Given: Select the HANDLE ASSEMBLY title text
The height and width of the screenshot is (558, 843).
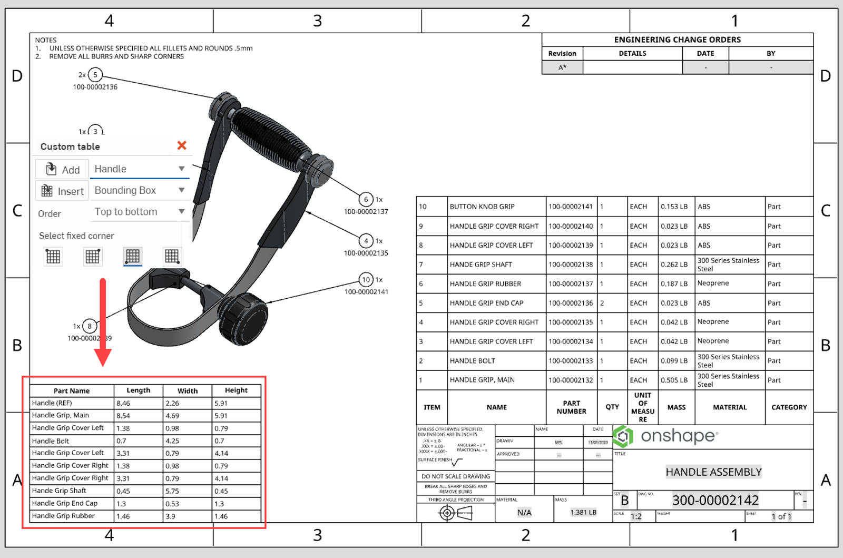Looking at the screenshot, I should [x=714, y=472].
